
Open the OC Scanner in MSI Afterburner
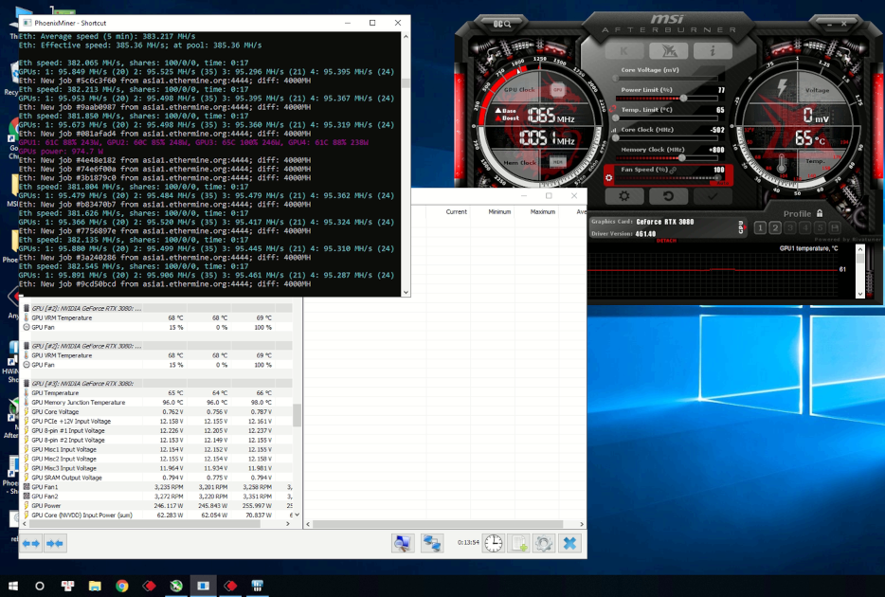502,24
